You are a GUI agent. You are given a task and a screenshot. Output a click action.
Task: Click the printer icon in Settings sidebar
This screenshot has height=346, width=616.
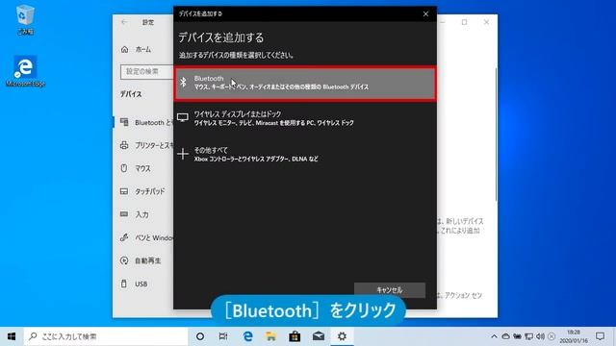point(124,145)
